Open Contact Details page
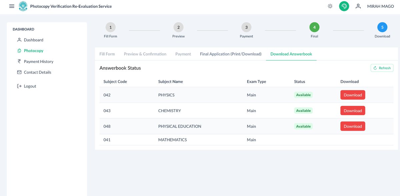The height and width of the screenshot is (196, 400). click(x=38, y=72)
